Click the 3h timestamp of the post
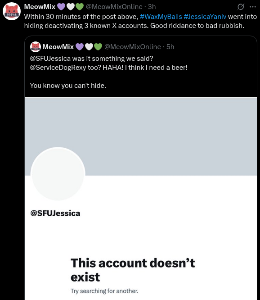This screenshot has width=260, height=300. (x=152, y=7)
